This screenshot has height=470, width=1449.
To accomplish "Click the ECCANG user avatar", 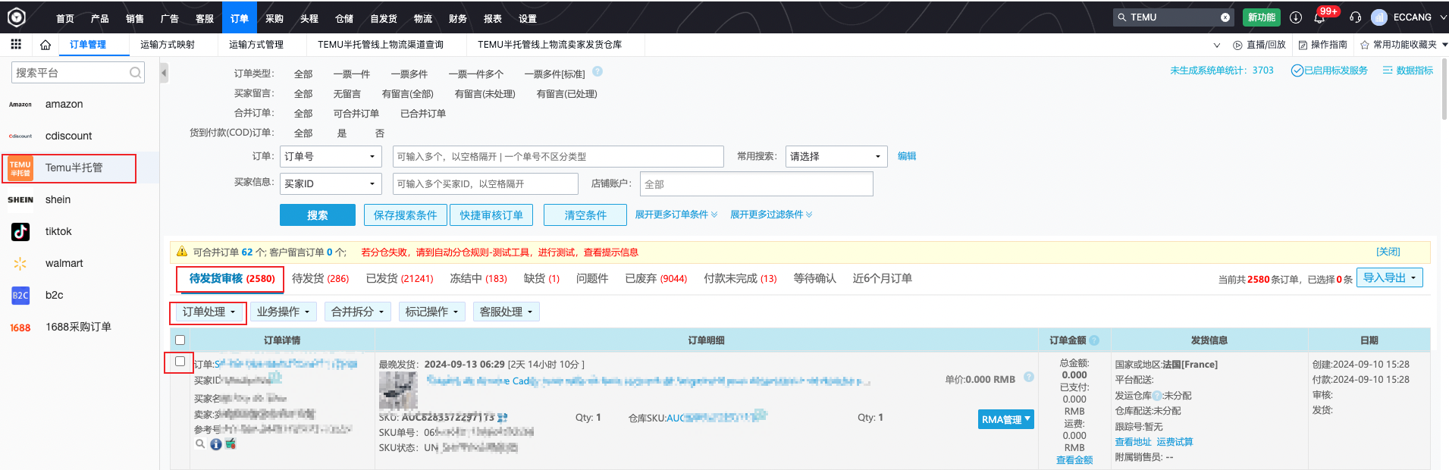I will click(1379, 17).
